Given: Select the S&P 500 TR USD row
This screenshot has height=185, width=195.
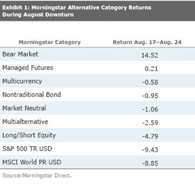Looking at the screenshot, I should tap(97, 149).
